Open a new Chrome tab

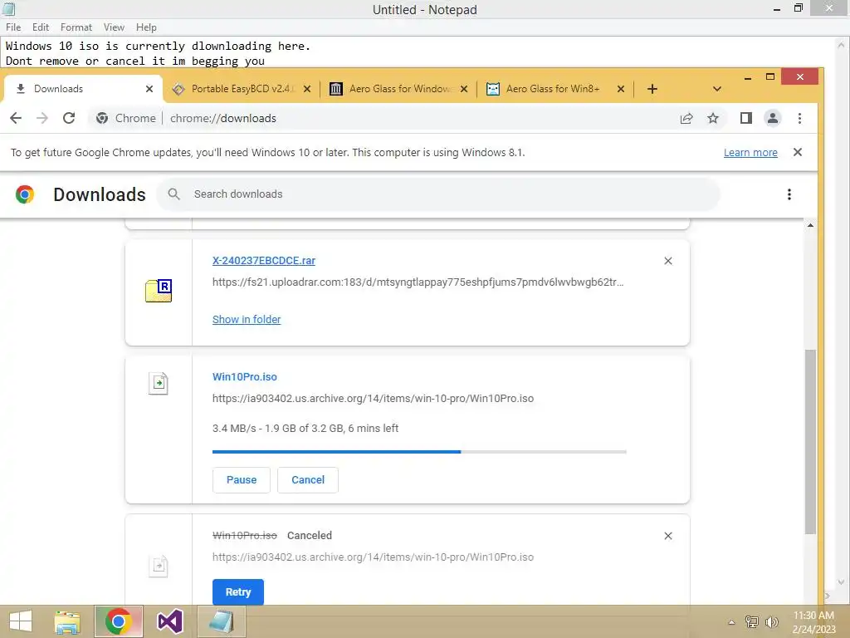click(x=652, y=89)
